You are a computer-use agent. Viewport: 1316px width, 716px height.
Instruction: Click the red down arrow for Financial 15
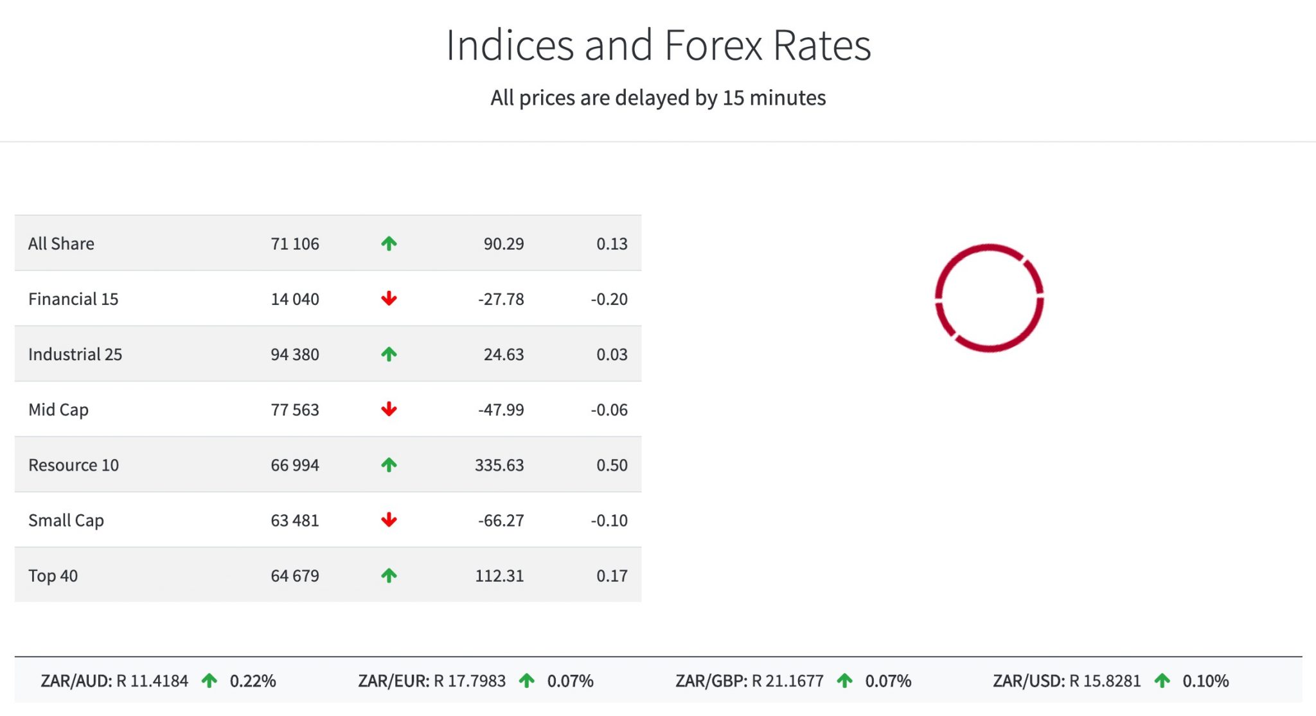point(389,299)
